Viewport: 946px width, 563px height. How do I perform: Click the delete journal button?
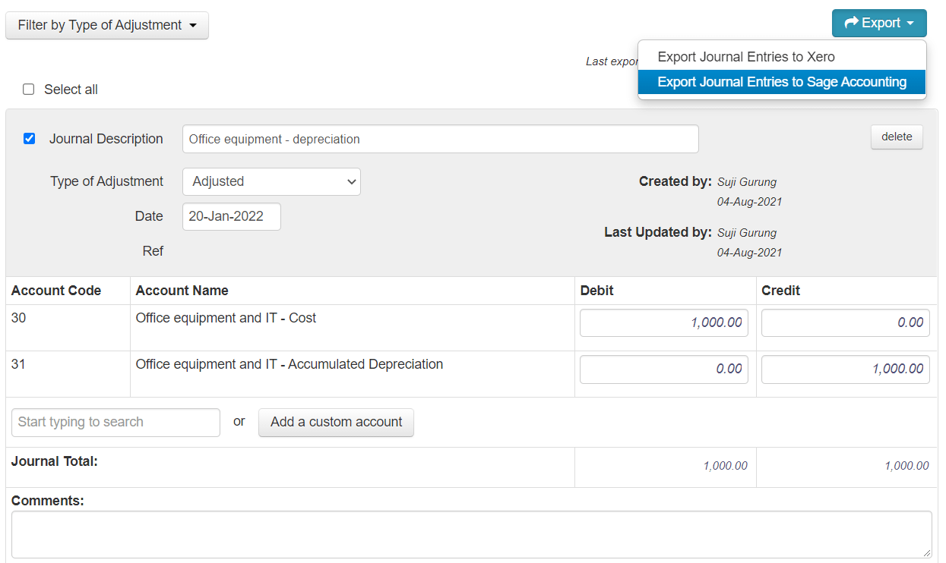pyautogui.click(x=897, y=137)
